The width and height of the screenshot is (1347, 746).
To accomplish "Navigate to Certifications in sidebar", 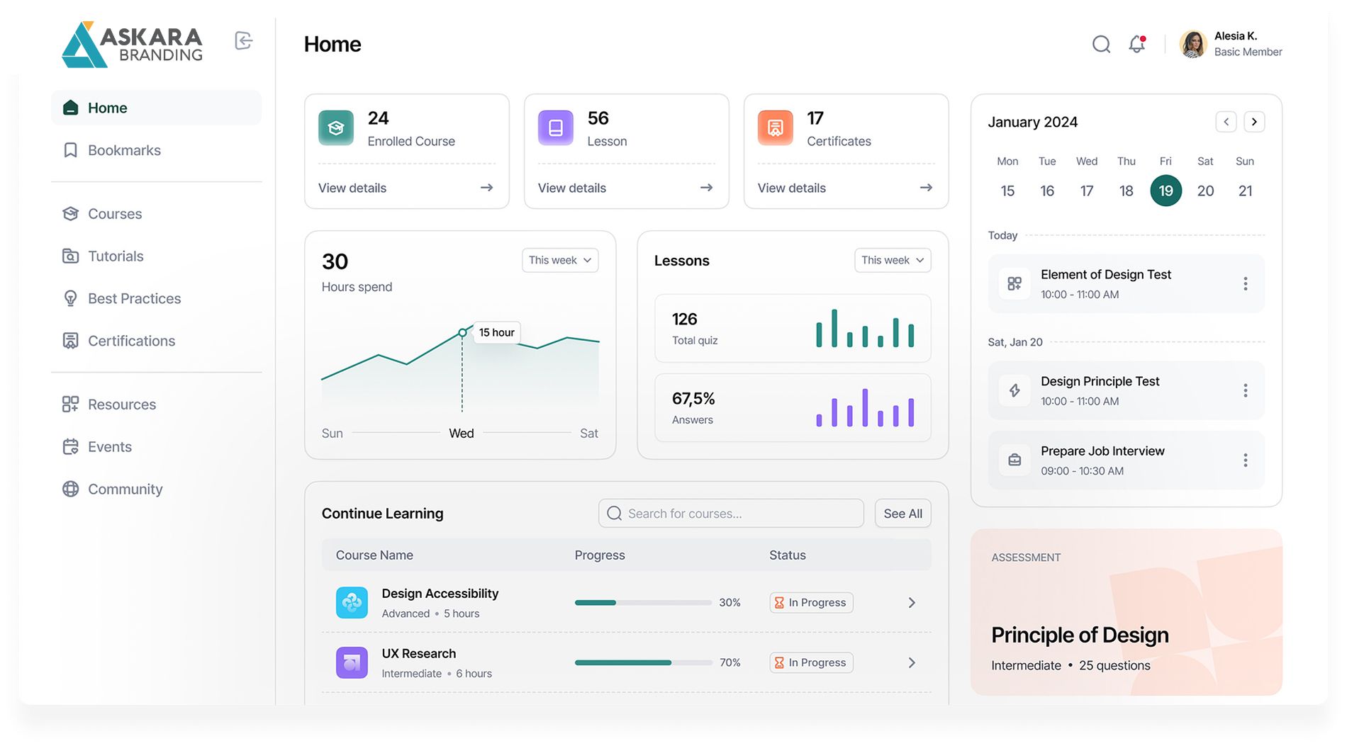I will click(131, 341).
